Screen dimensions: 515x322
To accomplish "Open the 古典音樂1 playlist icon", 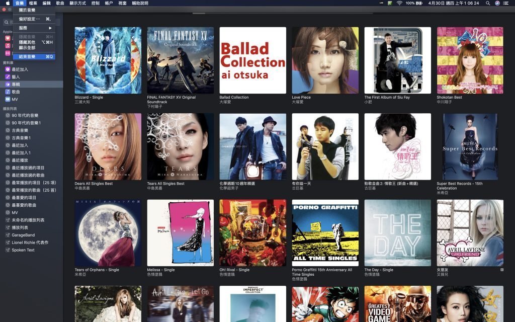I will pos(8,138).
